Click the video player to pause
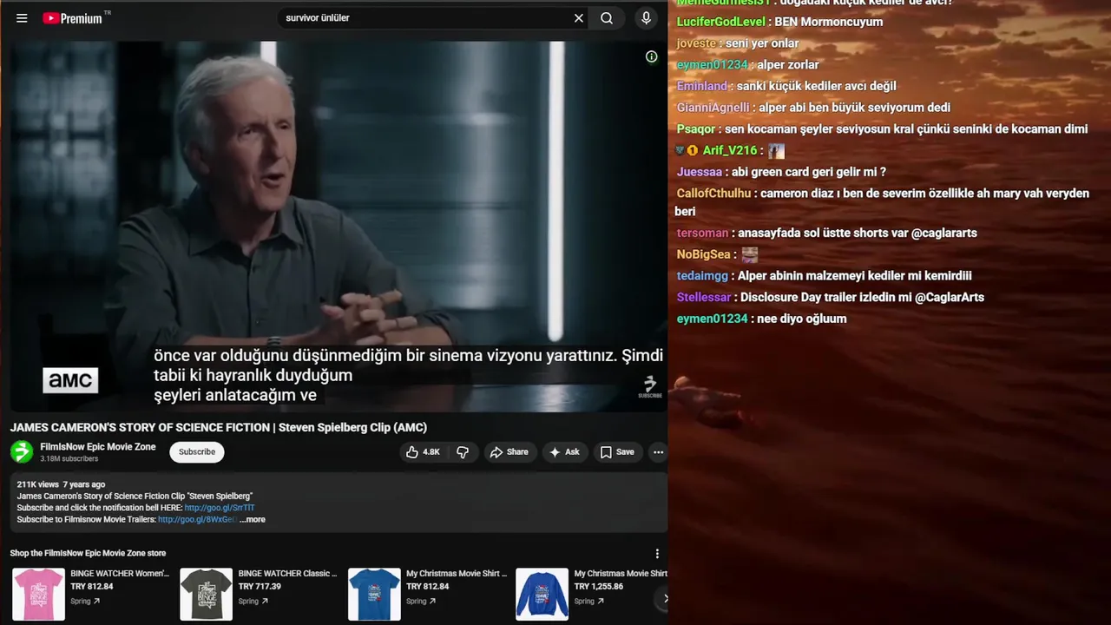This screenshot has height=625, width=1111. [x=339, y=226]
